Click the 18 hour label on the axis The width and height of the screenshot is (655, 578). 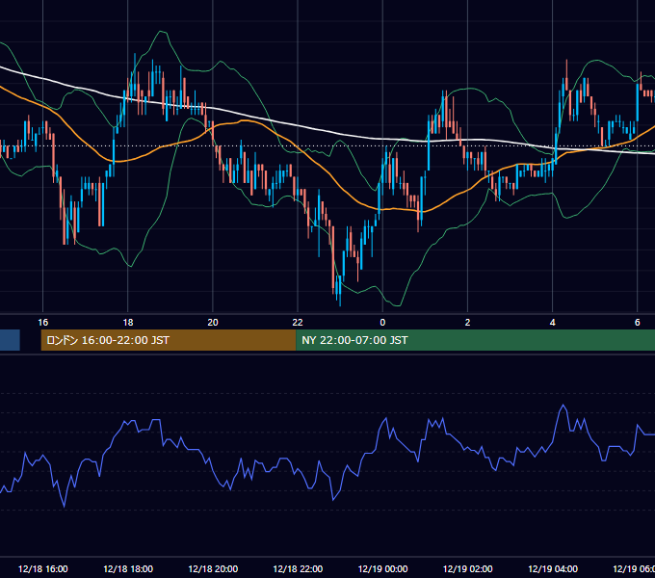click(128, 323)
